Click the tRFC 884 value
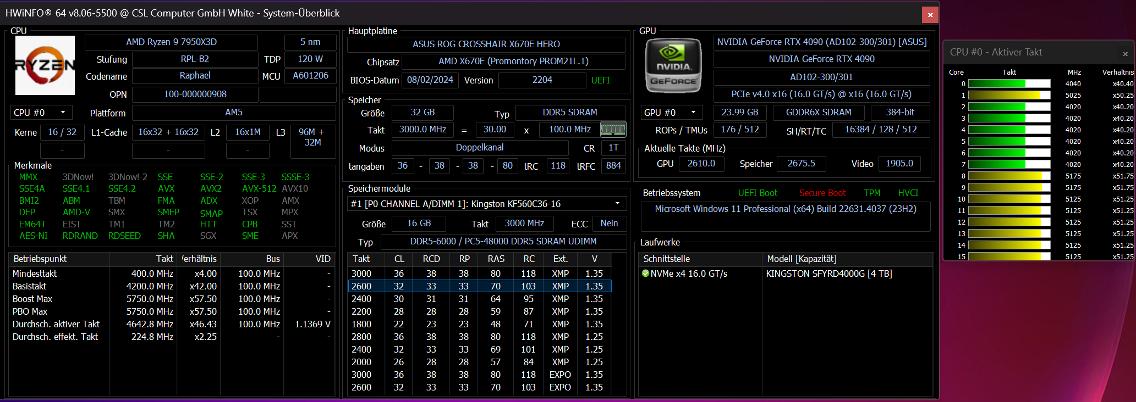The height and width of the screenshot is (402, 1136). (x=613, y=166)
